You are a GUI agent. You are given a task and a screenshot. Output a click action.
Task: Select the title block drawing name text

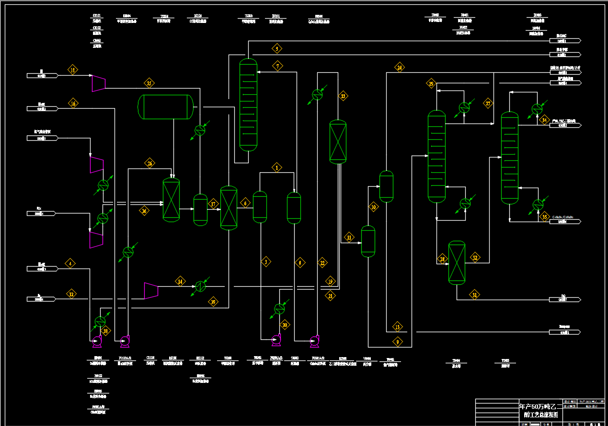[x=541, y=411]
